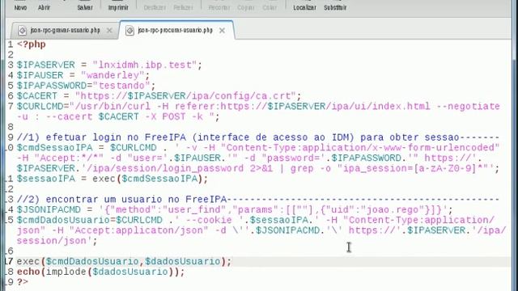Click the "lnxidmh.ibp.test" string
This screenshot has height=291, width=518.
coord(145,65)
